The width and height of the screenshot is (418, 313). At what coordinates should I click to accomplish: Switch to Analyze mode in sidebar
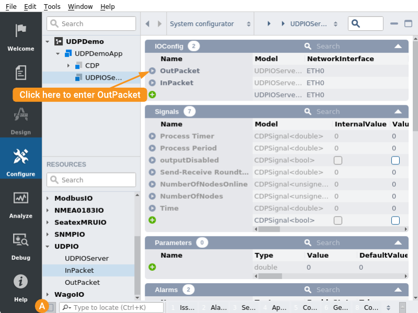pos(20,198)
